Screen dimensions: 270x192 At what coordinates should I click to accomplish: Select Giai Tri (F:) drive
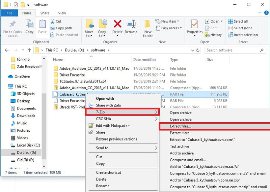point(23,160)
